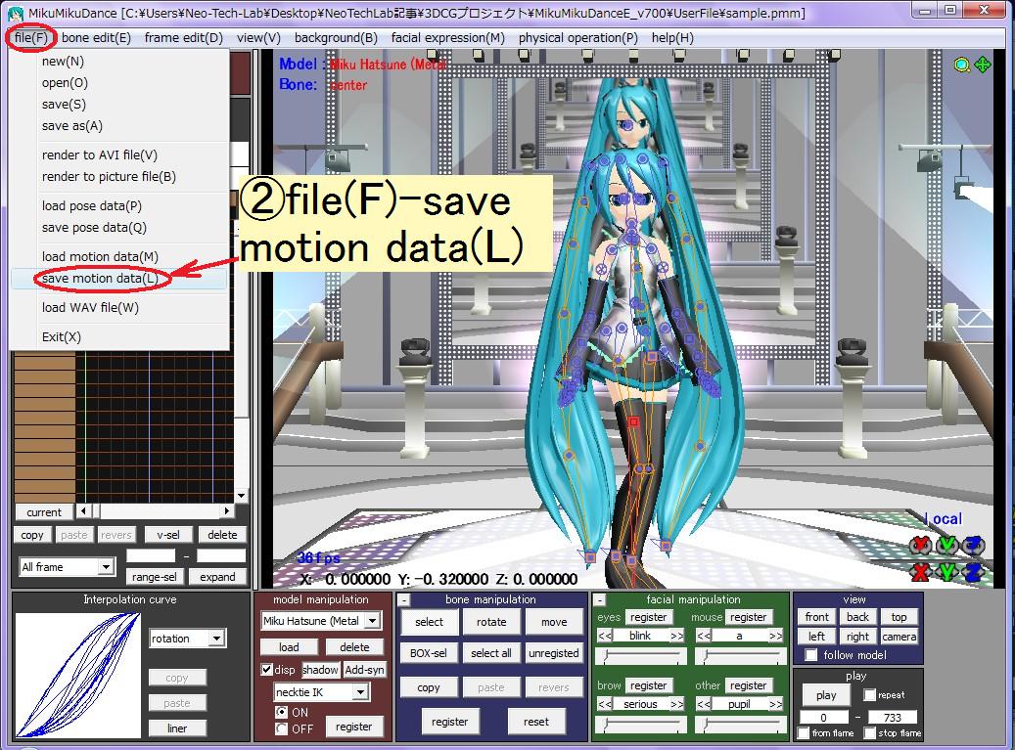Choose save pose data(Q) menu entry
This screenshot has width=1015, height=750.
[x=119, y=228]
